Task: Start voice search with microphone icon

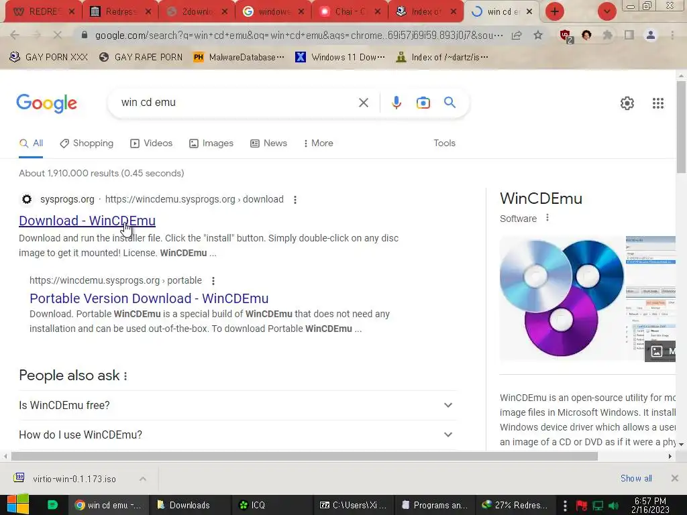Action: (396, 103)
